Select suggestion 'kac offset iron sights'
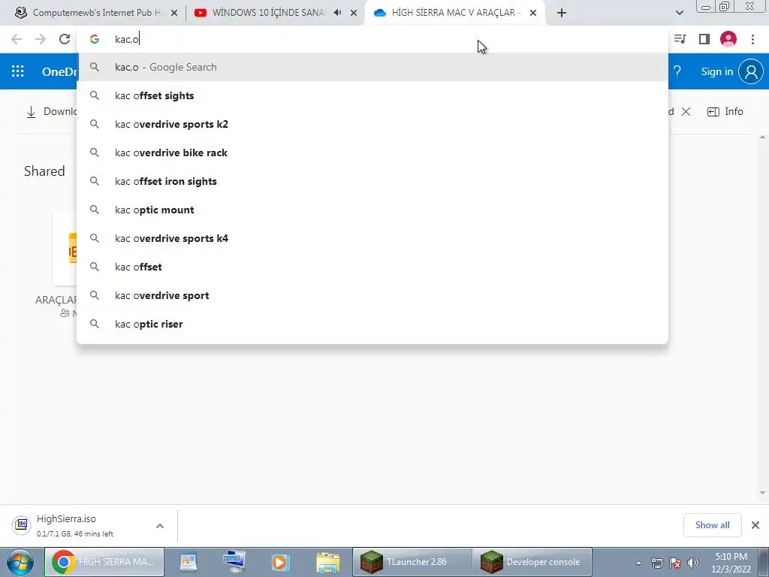769x577 pixels. click(372, 181)
